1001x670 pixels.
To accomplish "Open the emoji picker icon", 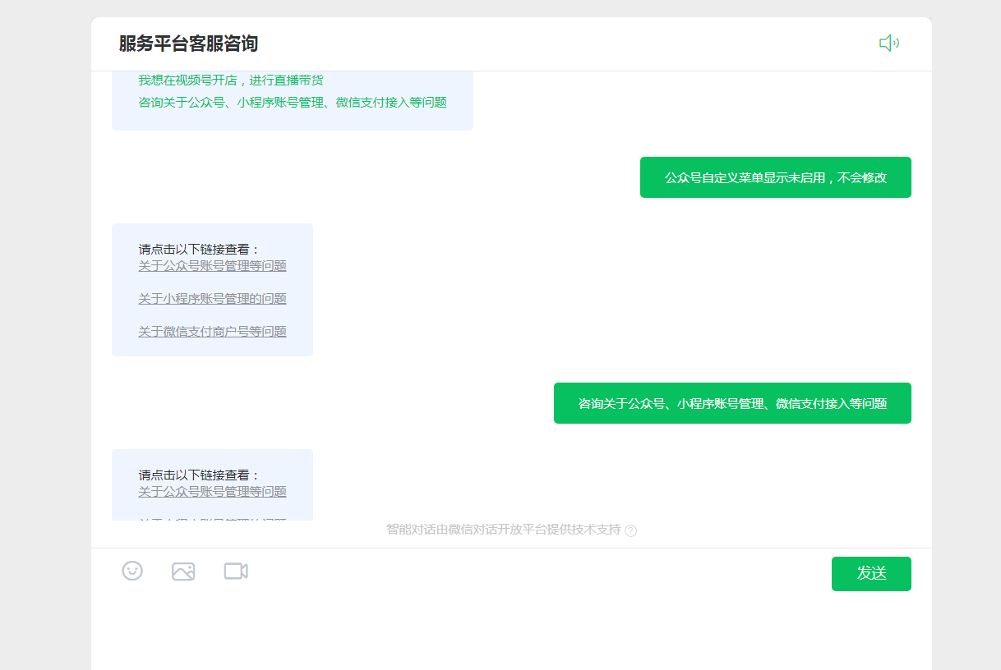I will click(132, 571).
